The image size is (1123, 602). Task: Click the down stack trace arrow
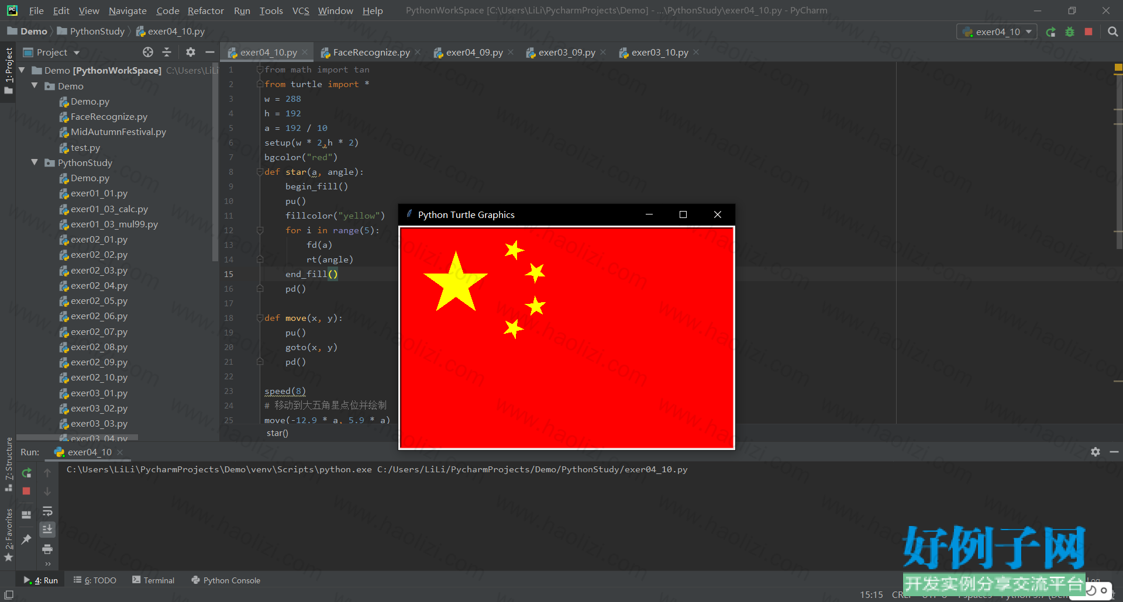[x=47, y=491]
